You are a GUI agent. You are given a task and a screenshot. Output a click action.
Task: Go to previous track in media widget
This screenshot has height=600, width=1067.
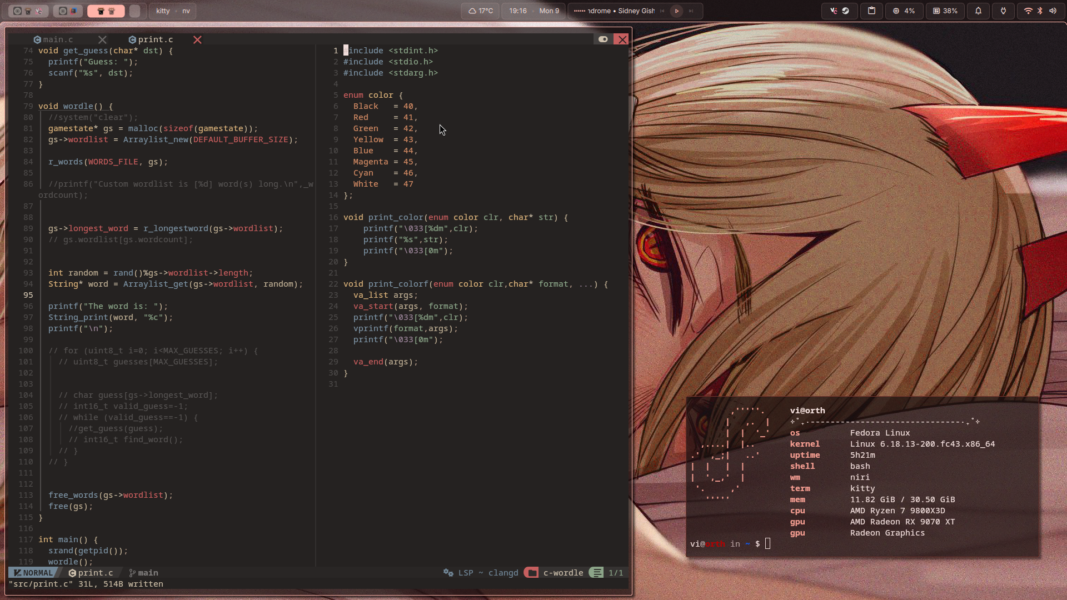[662, 11]
